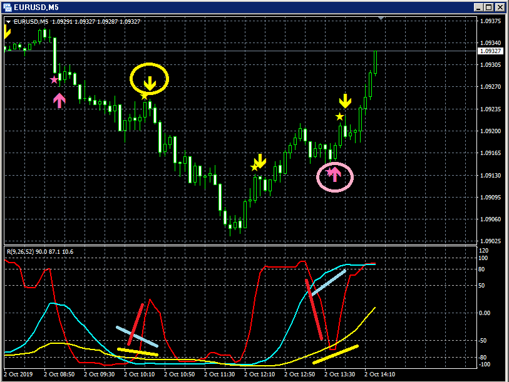
Task: Click the 2 Oct 11:30 time label
Action: click(220, 374)
